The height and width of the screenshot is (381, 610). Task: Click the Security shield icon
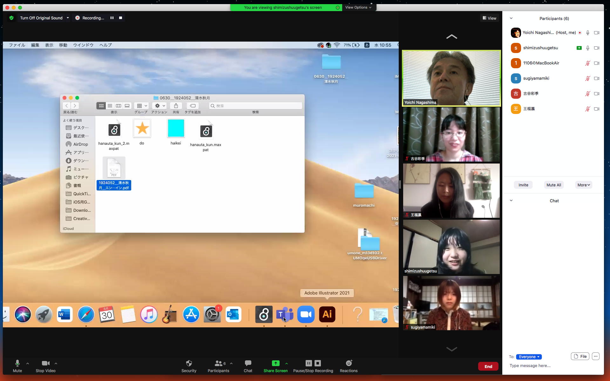click(189, 363)
